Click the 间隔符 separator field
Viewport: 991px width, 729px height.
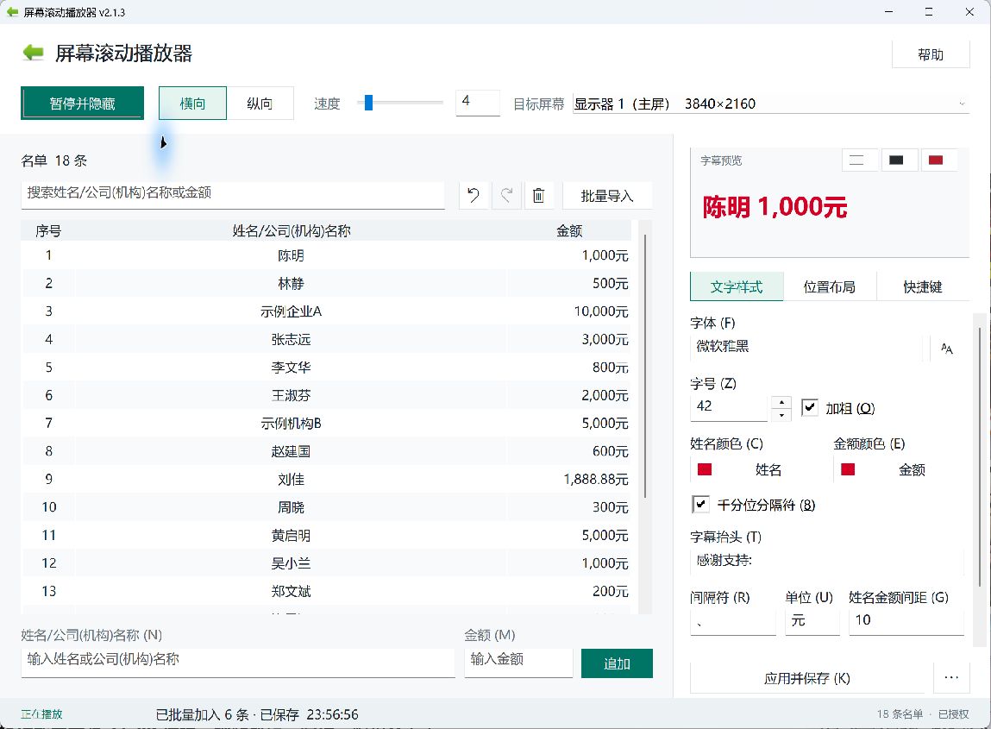[732, 621]
